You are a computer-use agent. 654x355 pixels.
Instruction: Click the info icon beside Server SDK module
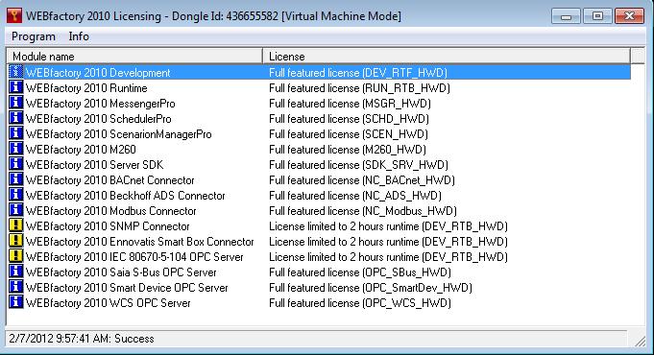coord(16,165)
